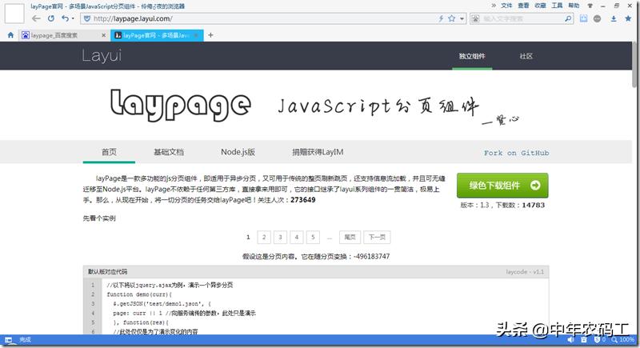Close the laypage_百度搜索 tab
This screenshot has width=640, height=348.
(103, 35)
